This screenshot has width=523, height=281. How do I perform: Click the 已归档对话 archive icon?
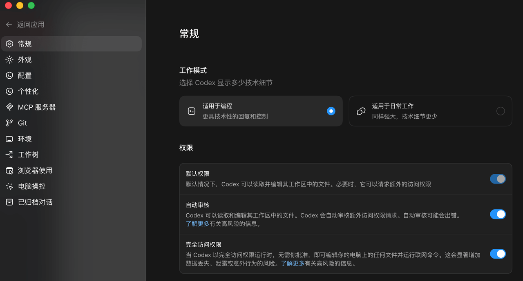click(x=9, y=202)
